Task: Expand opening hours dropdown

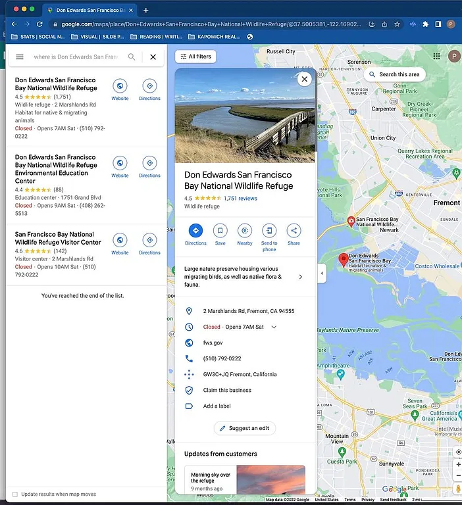Action: pos(274,327)
